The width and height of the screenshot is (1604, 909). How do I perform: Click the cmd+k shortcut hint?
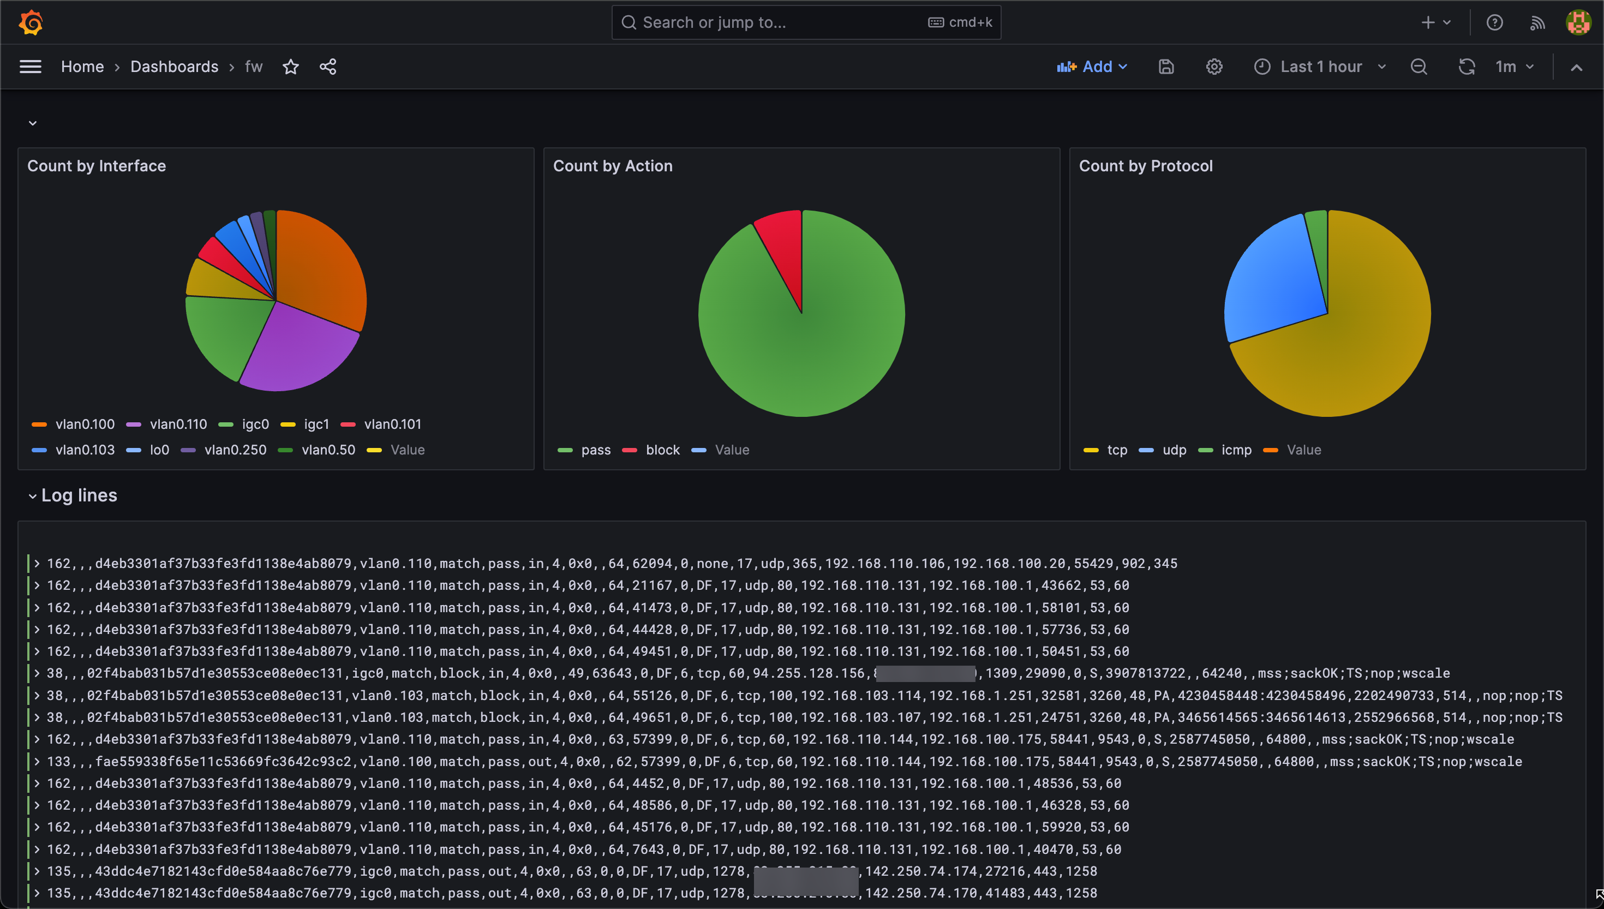coord(961,22)
